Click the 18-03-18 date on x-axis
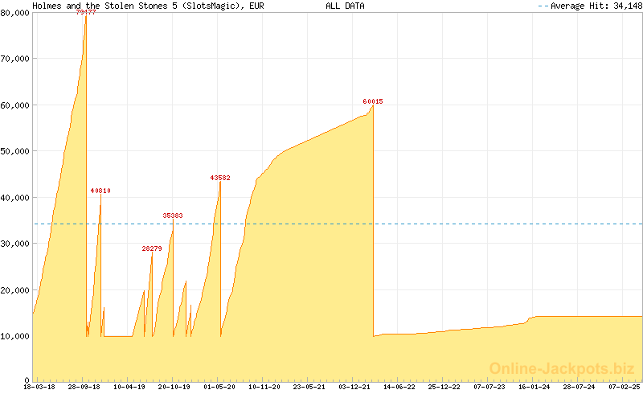 click(39, 387)
